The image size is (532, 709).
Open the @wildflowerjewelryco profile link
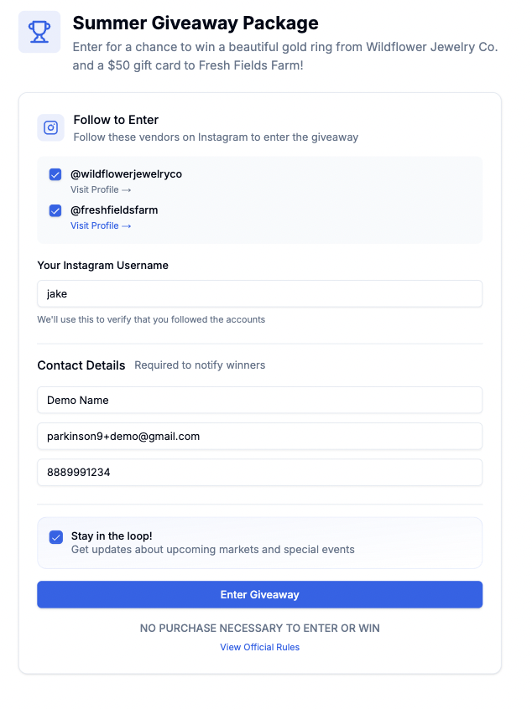(x=95, y=189)
